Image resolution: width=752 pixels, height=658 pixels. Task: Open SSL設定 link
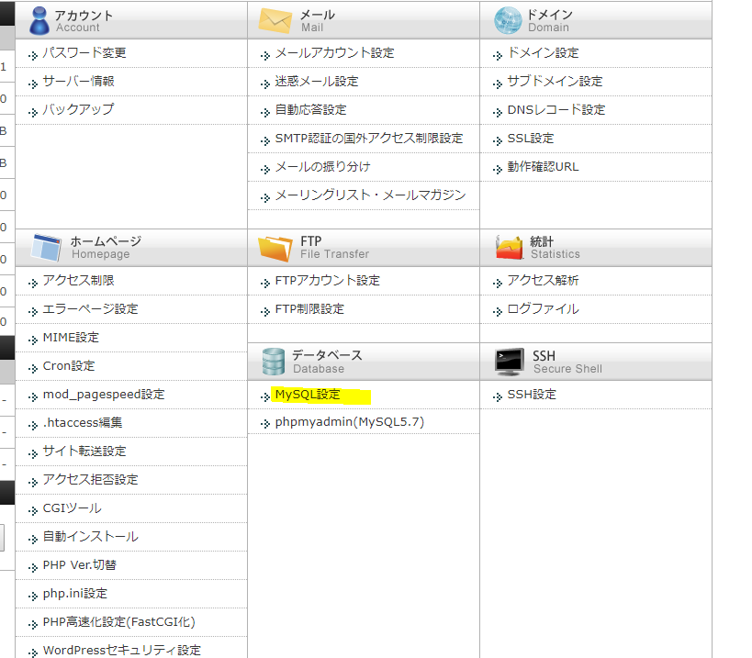tap(531, 138)
